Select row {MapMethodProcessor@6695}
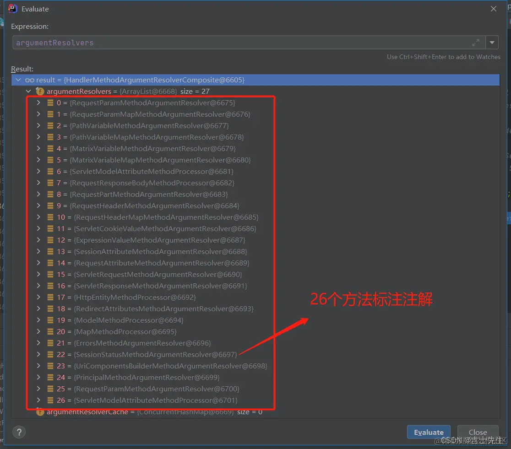 click(x=255, y=331)
